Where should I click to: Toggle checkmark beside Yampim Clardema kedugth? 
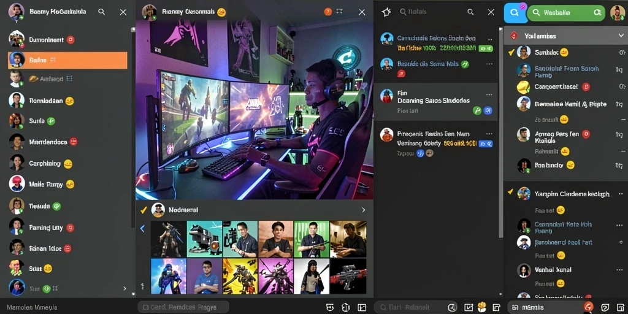510,192
